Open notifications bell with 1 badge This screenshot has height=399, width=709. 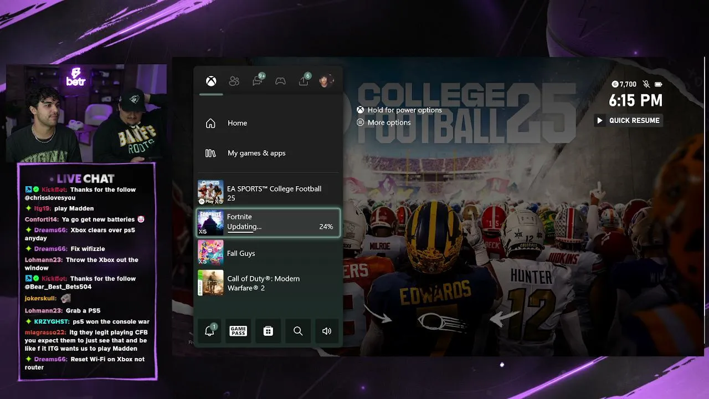coord(210,331)
